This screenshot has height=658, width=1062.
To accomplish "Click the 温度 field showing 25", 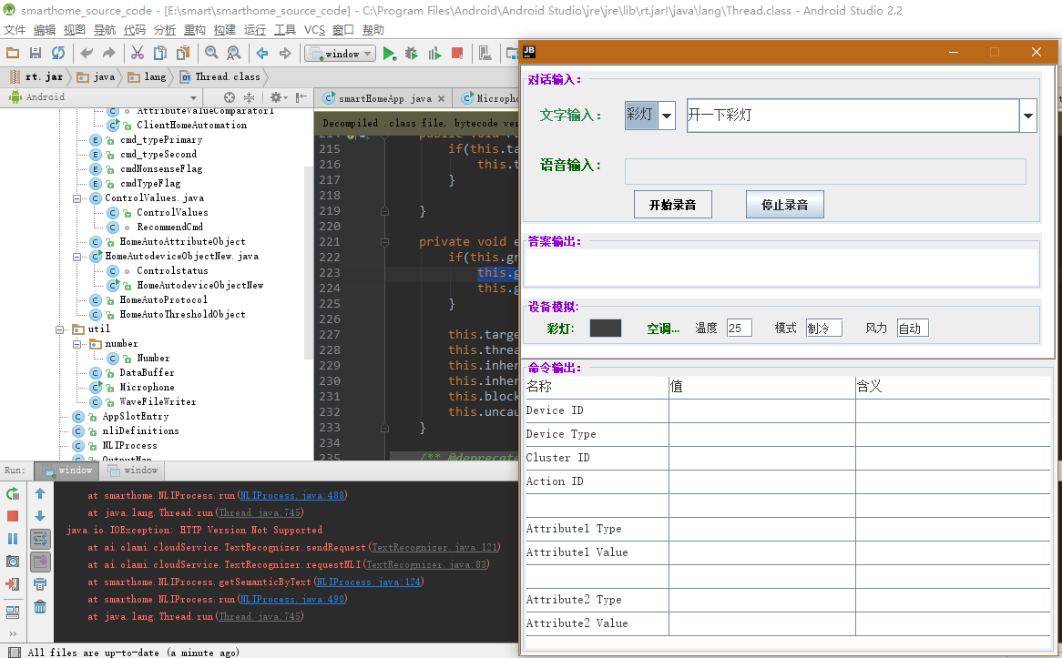I will (x=739, y=329).
